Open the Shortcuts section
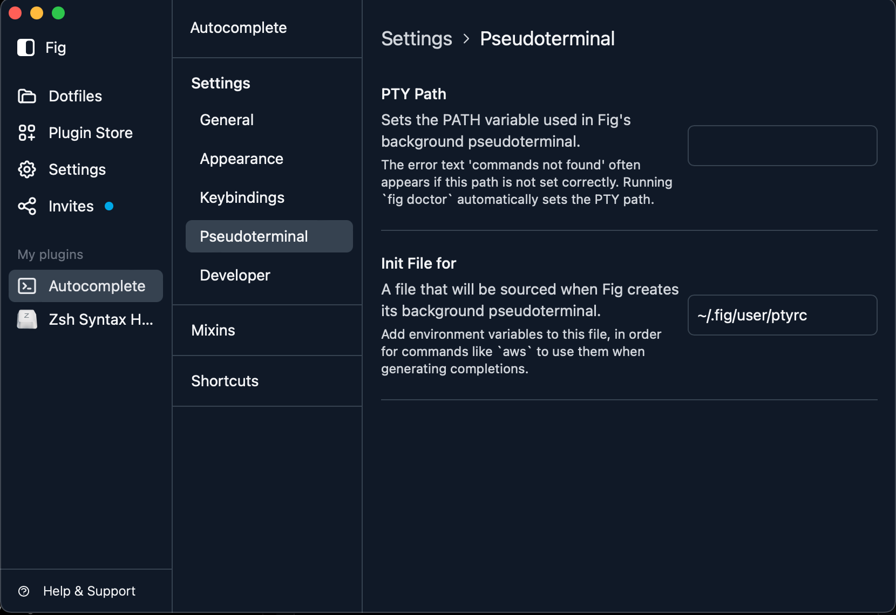Viewport: 896px width, 615px height. 225,381
